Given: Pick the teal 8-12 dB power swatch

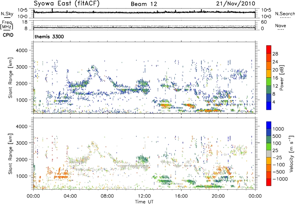Looking at the screenshot, I should coord(269,90).
